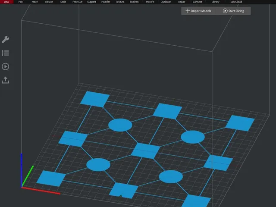Open the Repair tool
The height and width of the screenshot is (207, 276).
(x=182, y=2)
